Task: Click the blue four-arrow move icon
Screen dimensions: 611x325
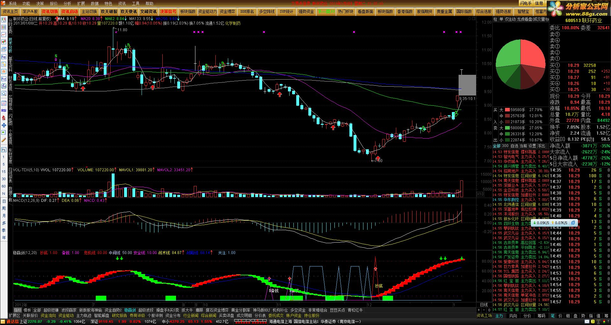Action: pyautogui.click(x=4, y=125)
